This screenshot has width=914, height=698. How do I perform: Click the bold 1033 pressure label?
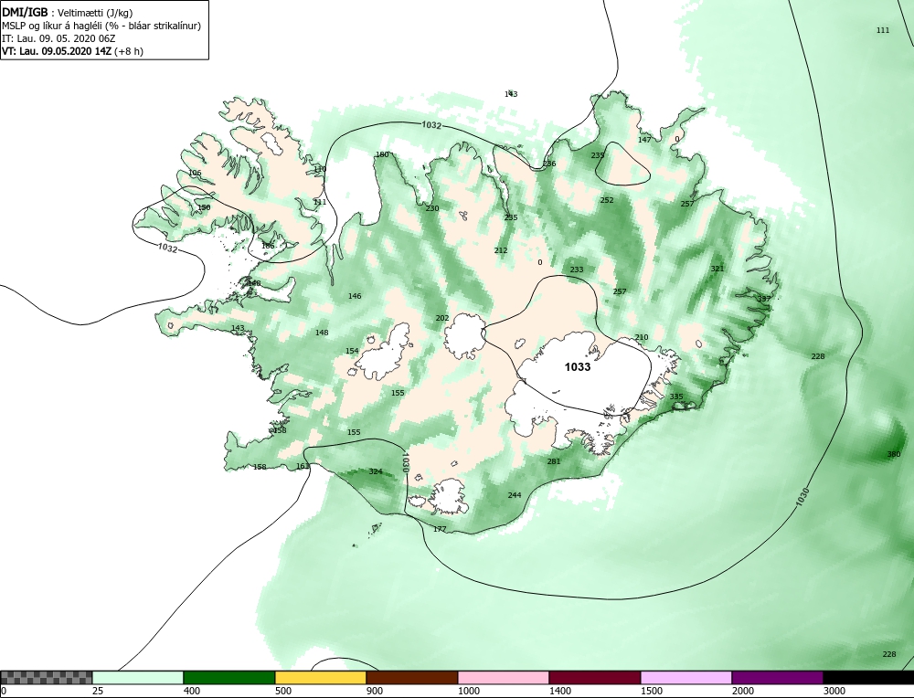pos(577,367)
